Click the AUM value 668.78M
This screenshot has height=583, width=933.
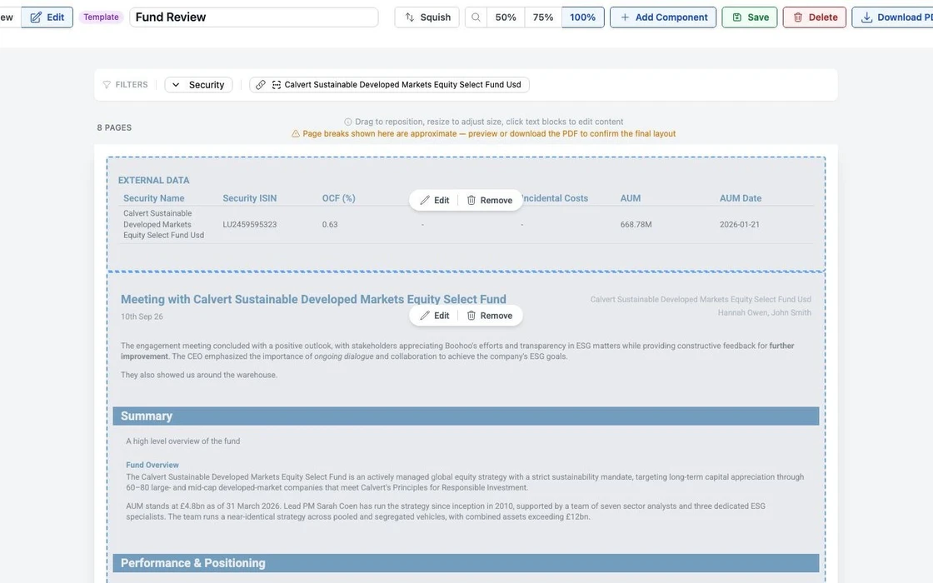[636, 224]
